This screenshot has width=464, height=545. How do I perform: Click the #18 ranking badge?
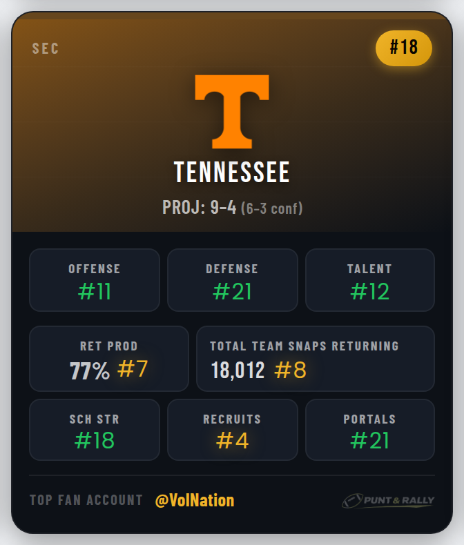coord(404,48)
